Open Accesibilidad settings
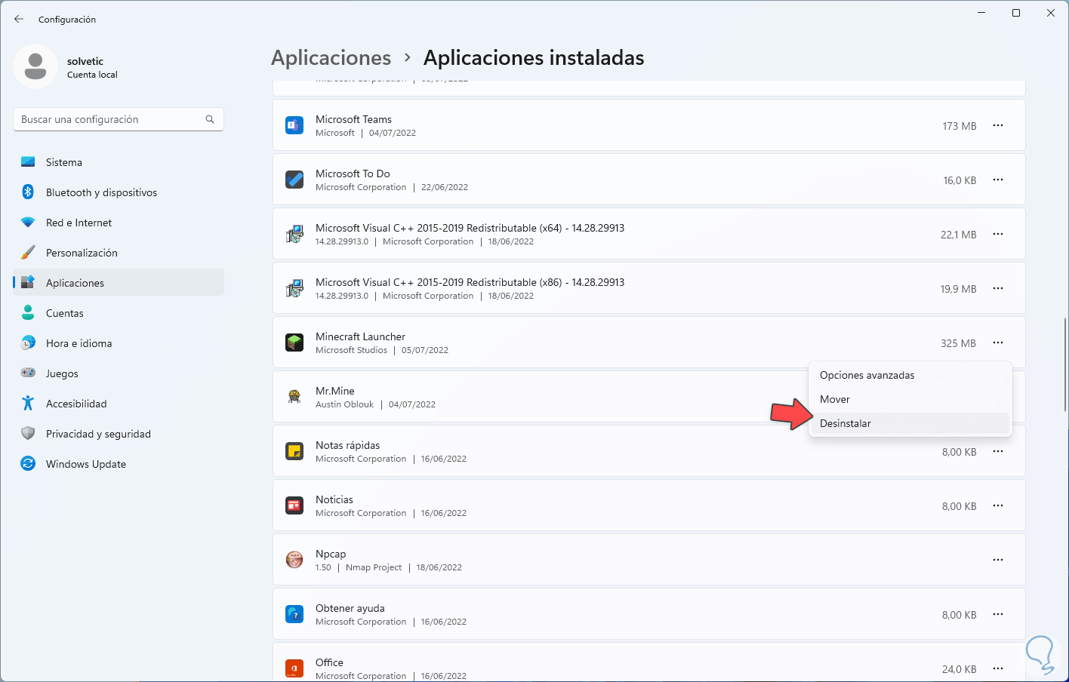1069x682 pixels. 119,404
